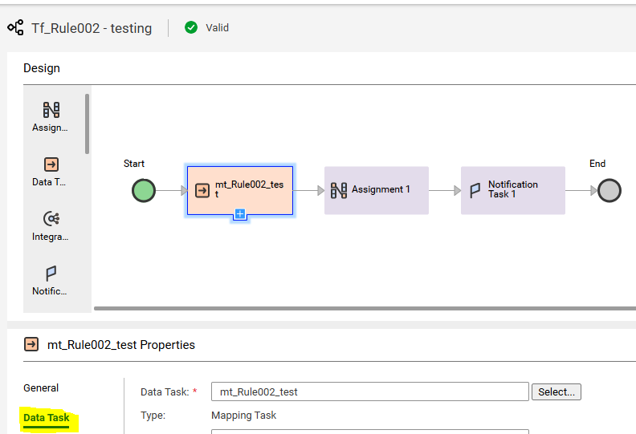The image size is (636, 434).
Task: Click the Tf_Rule002 - testing title text
Action: tap(92, 28)
